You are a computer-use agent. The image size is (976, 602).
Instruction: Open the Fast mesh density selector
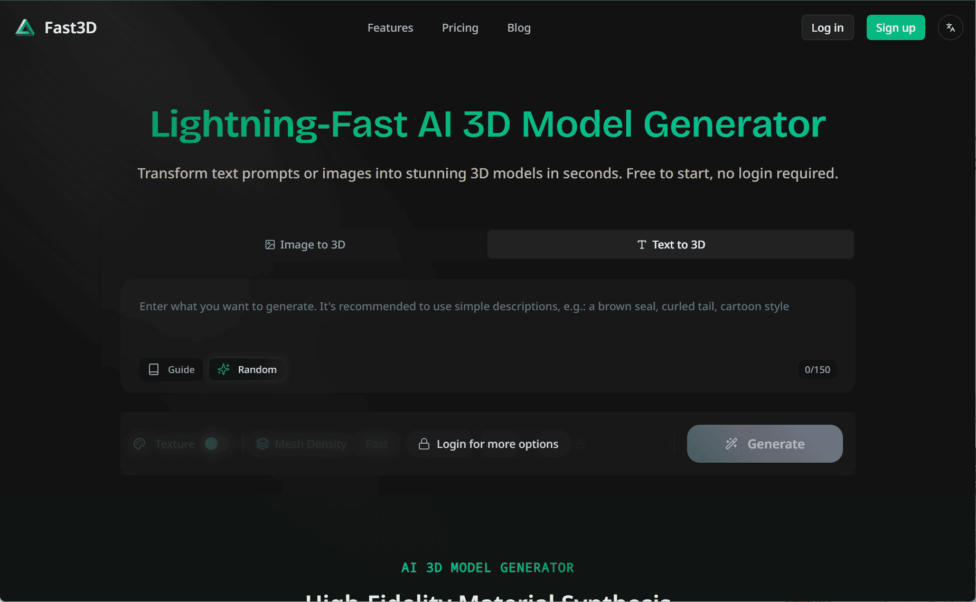click(x=377, y=444)
